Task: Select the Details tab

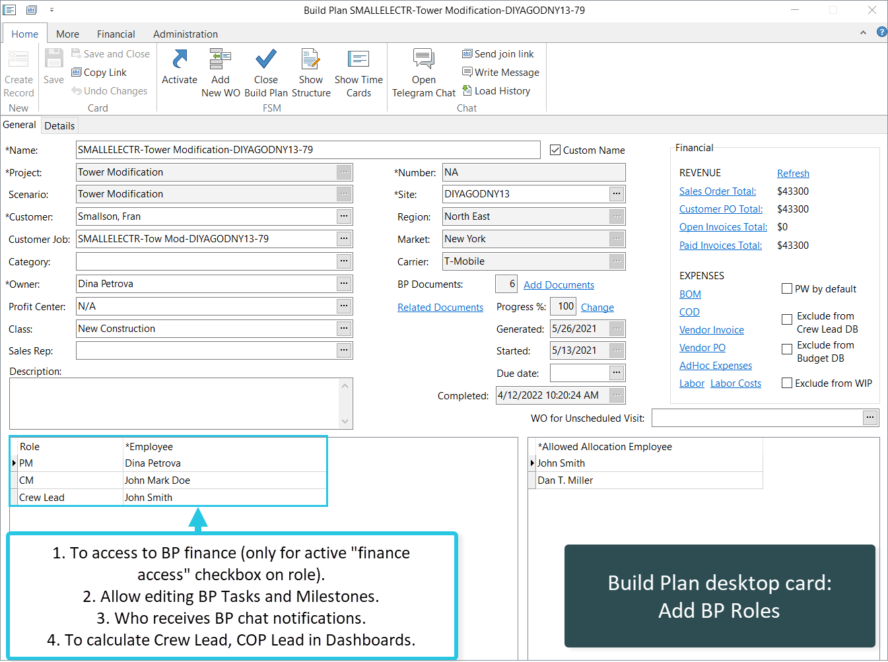Action: (x=59, y=125)
